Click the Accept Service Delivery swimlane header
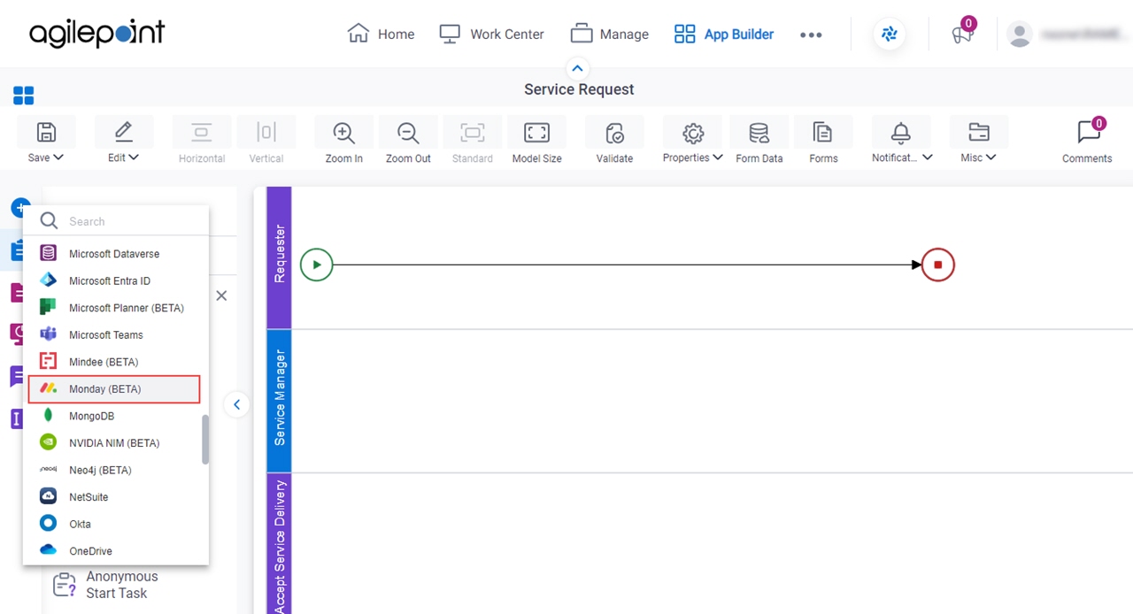The image size is (1133, 614). tap(280, 544)
